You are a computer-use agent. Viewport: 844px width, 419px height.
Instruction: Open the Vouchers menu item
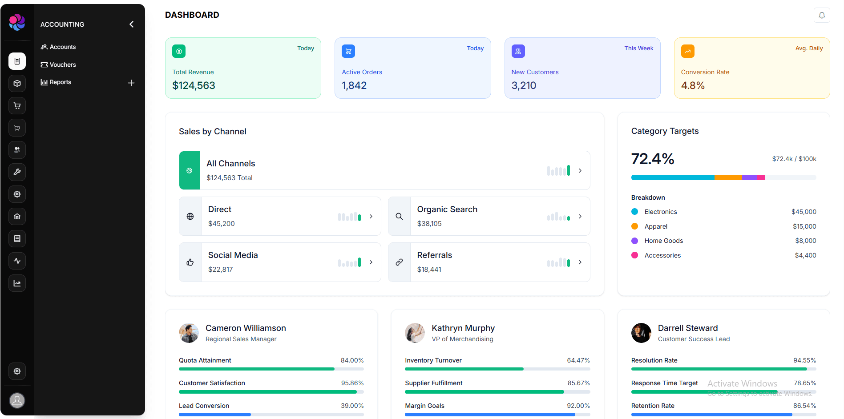click(62, 64)
